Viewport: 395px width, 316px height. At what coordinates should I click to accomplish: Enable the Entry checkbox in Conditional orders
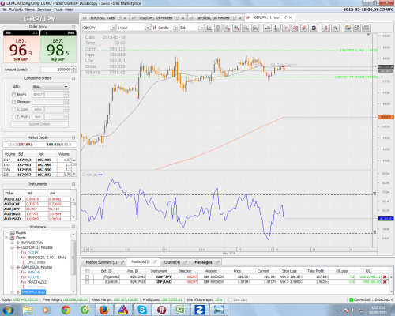coord(13,95)
